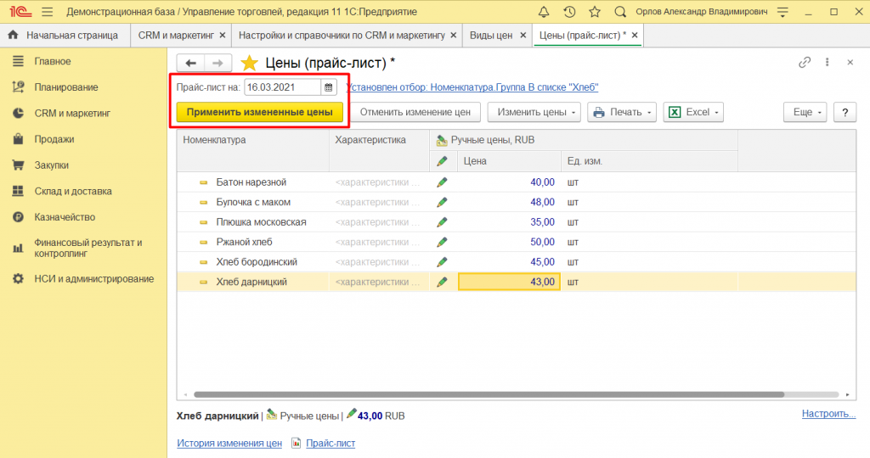The width and height of the screenshot is (870, 458).
Task: Open the Продажи section in sidebar
Action: [54, 139]
